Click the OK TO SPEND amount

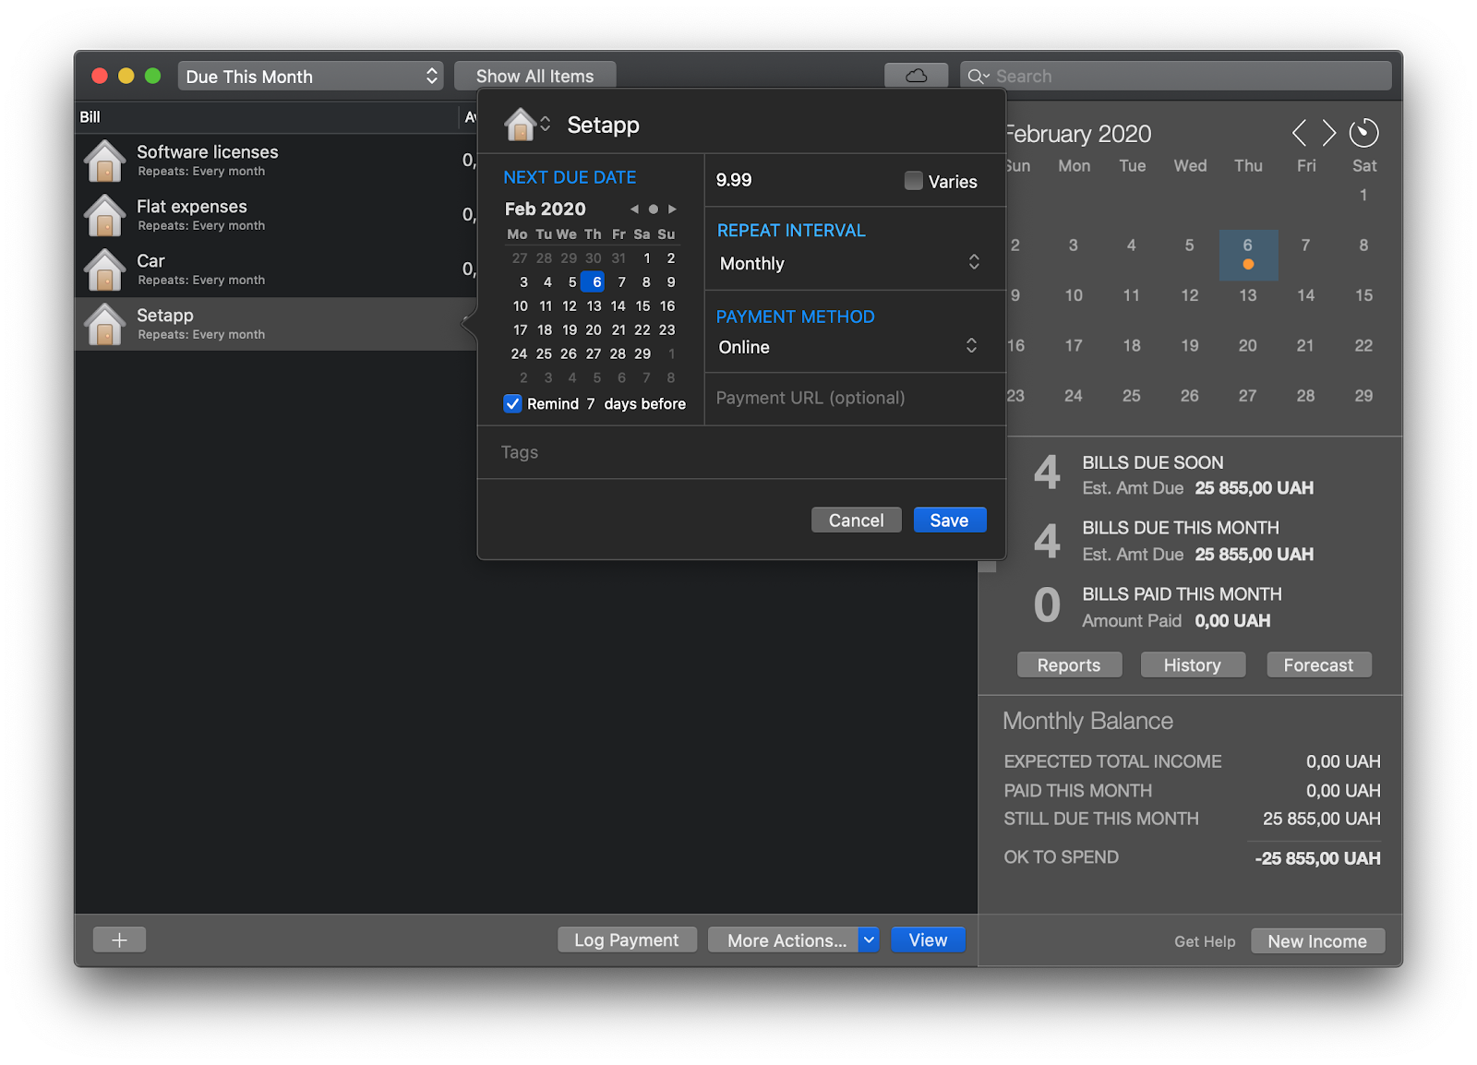[x=1317, y=858]
